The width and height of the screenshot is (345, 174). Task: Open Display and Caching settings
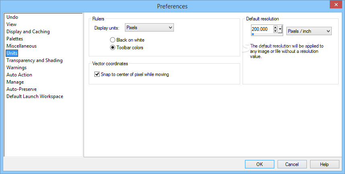click(28, 32)
